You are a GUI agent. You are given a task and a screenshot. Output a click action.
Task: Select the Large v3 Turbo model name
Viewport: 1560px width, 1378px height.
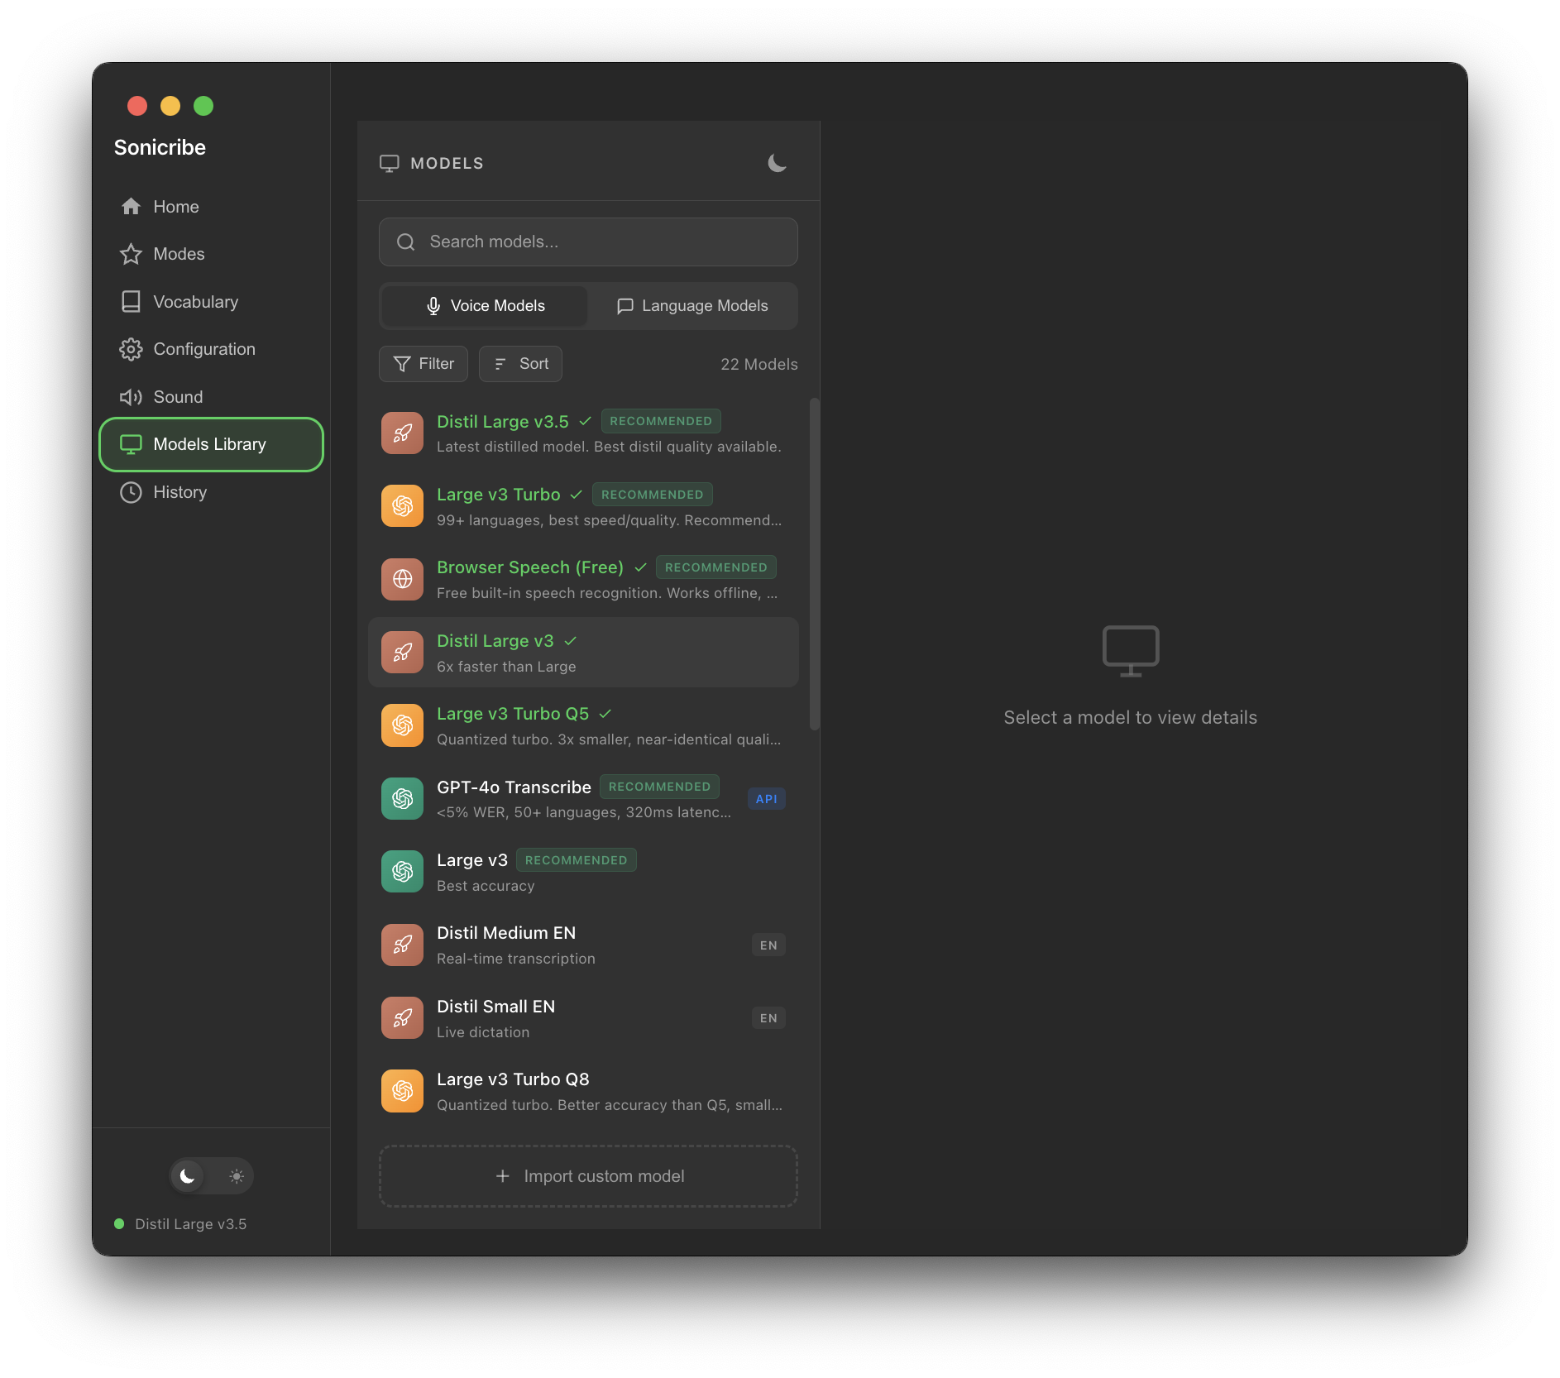(x=499, y=495)
